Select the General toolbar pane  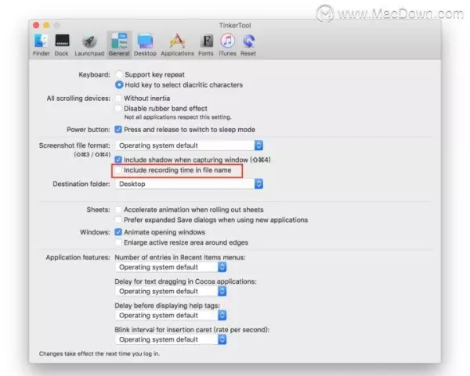click(119, 45)
